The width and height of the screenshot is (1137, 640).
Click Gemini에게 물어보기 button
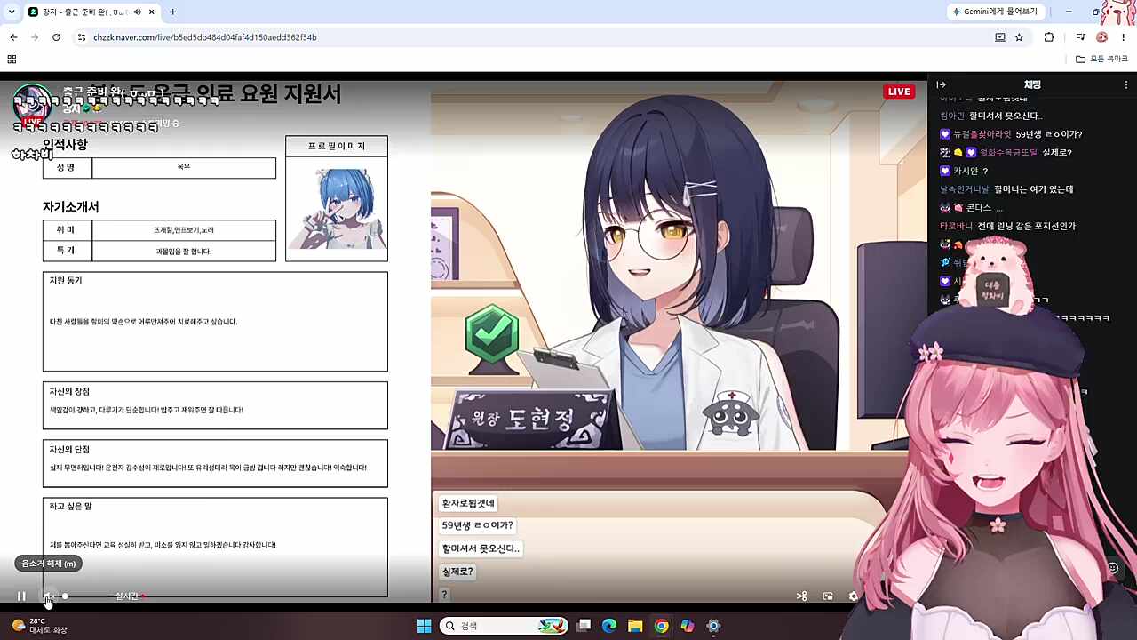[995, 12]
